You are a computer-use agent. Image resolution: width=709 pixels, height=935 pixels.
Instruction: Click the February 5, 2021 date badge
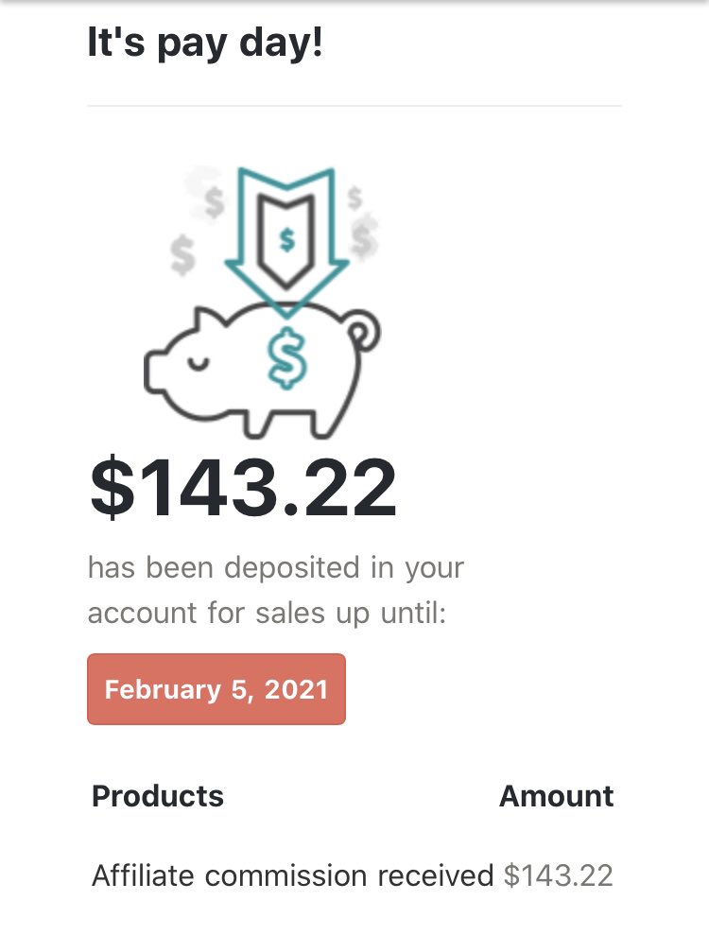tap(216, 689)
